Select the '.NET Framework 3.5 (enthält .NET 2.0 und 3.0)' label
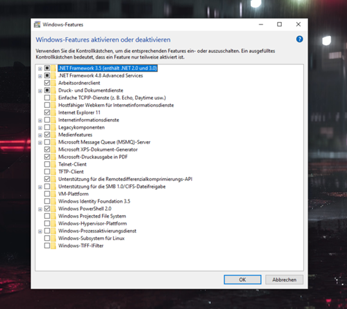The width and height of the screenshot is (347, 309). [x=108, y=68]
